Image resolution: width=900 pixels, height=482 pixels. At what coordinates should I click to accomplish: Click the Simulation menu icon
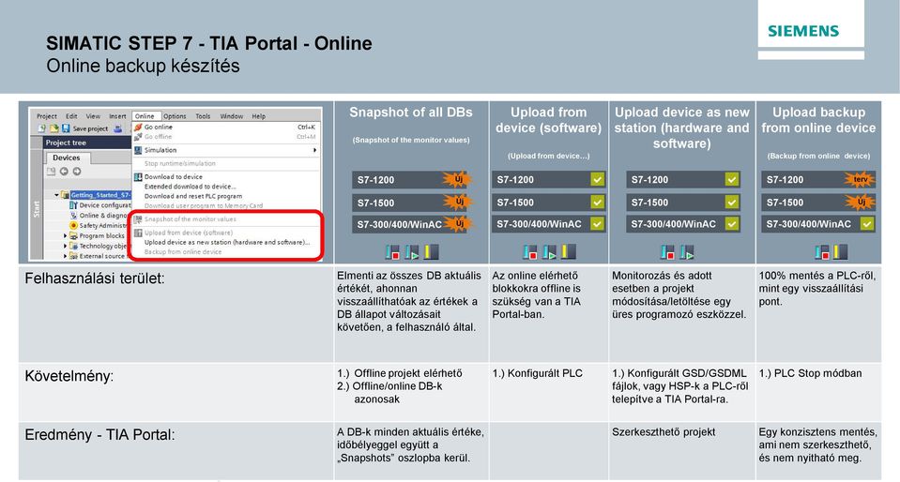(138, 150)
